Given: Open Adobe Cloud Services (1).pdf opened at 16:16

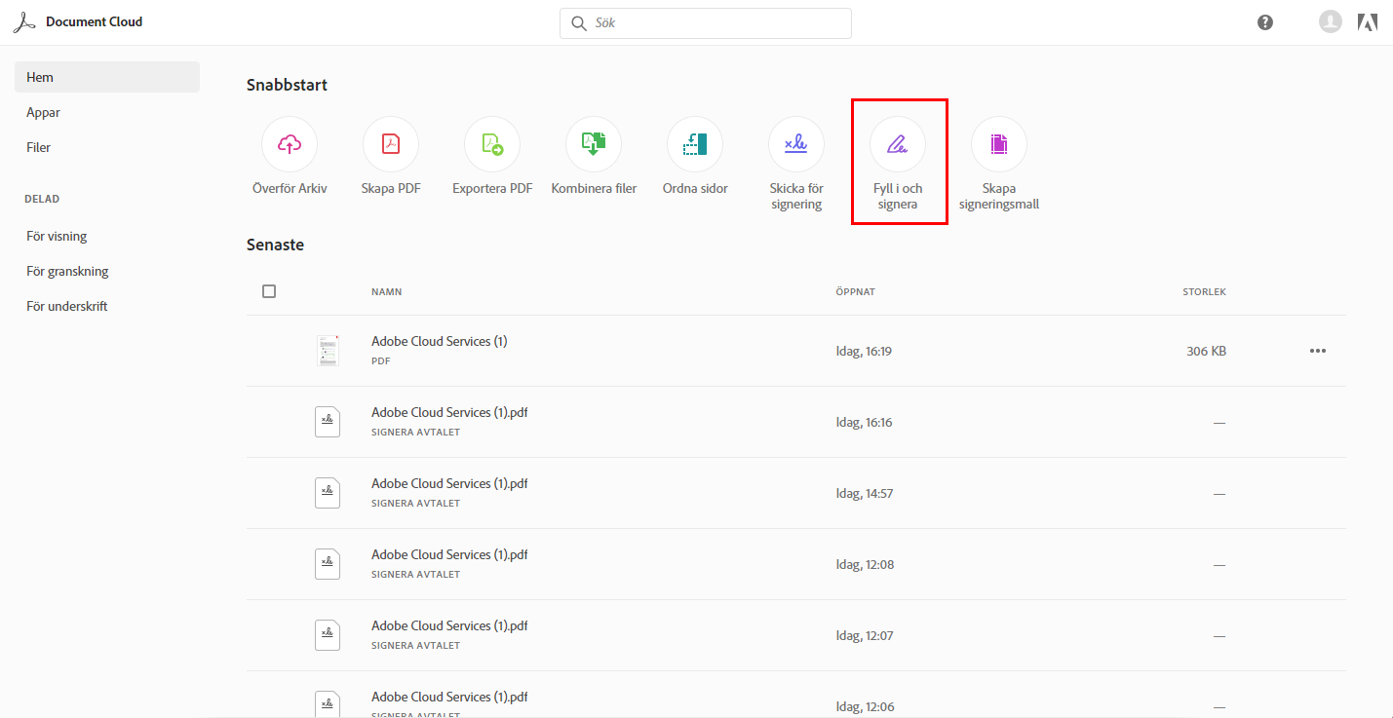Looking at the screenshot, I should pos(449,413).
